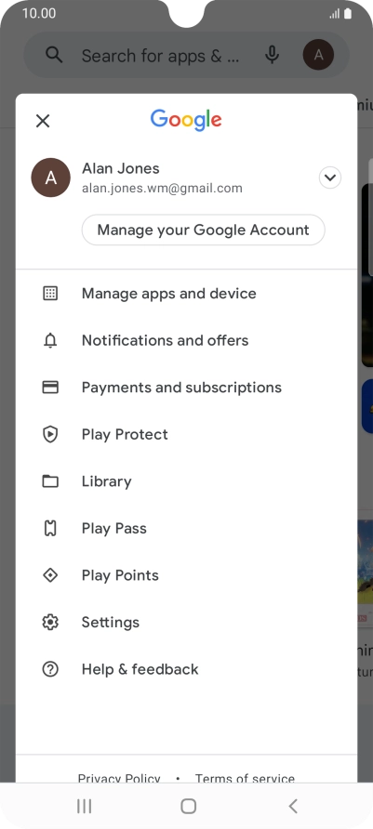Click the Play Points diamond icon
Image resolution: width=373 pixels, height=829 pixels.
click(x=50, y=575)
